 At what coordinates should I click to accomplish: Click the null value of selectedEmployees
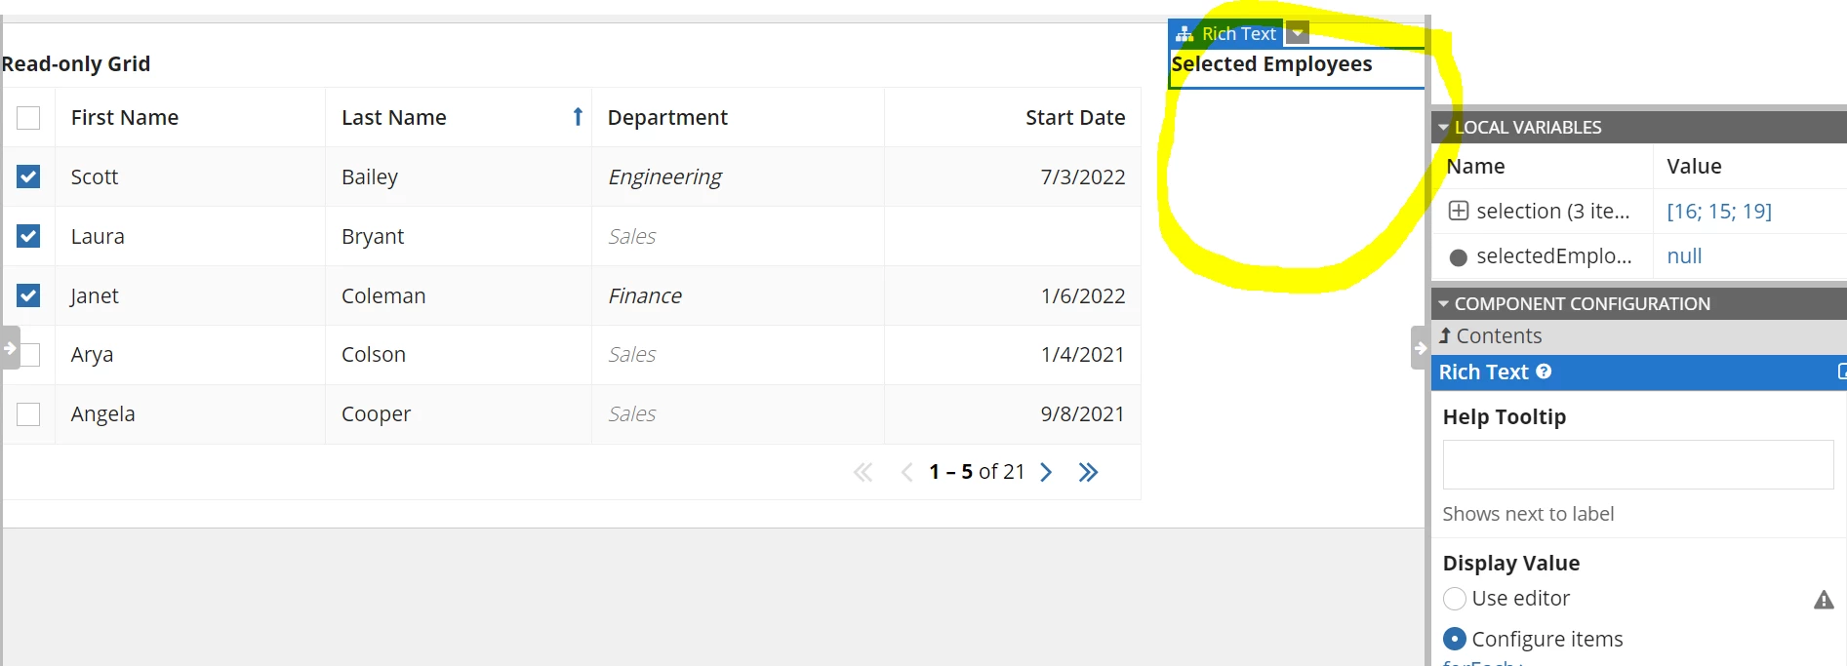click(1684, 256)
